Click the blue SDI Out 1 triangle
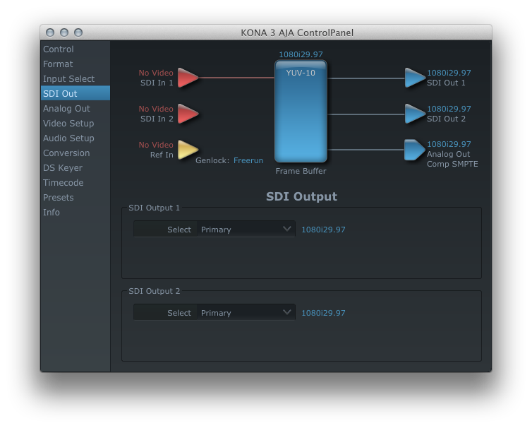 [x=415, y=78]
